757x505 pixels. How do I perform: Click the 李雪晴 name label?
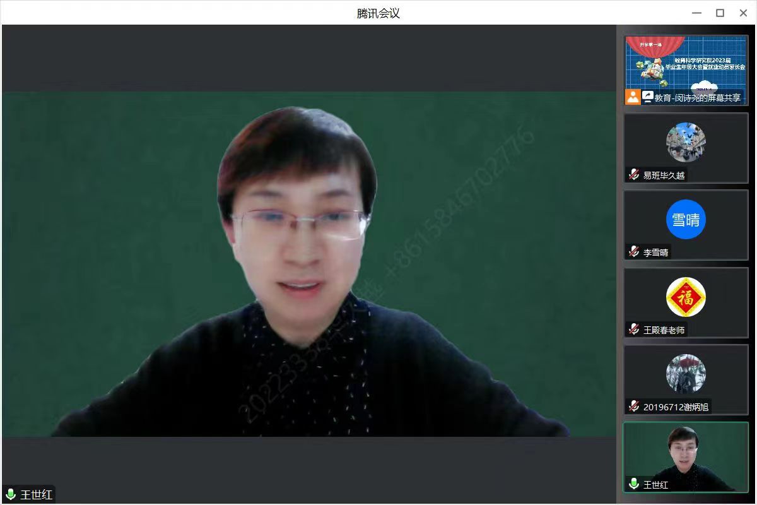655,252
